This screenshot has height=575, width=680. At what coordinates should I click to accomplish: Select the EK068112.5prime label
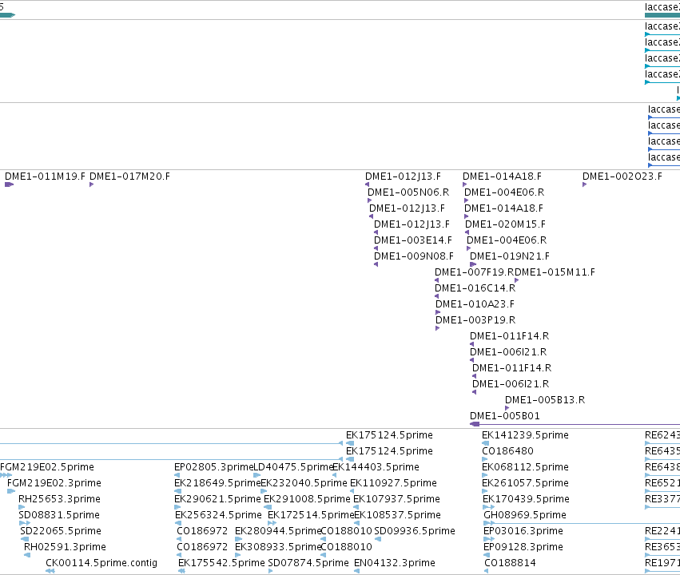click(x=525, y=467)
